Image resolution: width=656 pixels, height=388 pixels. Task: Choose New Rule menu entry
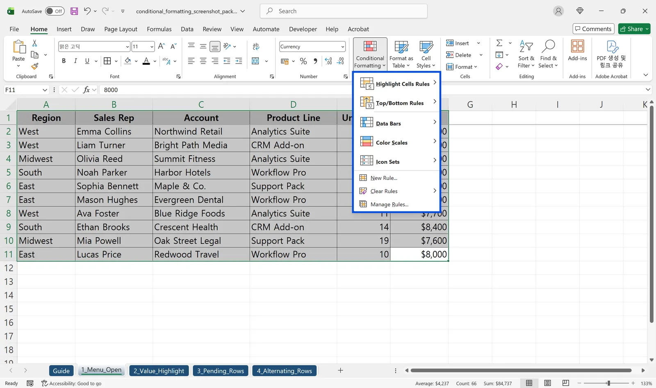pos(397,178)
